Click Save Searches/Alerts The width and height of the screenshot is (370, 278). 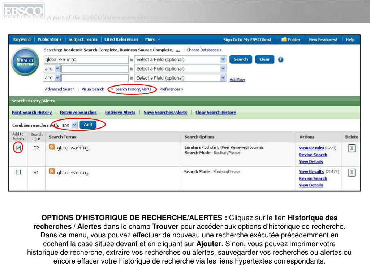[165, 113]
